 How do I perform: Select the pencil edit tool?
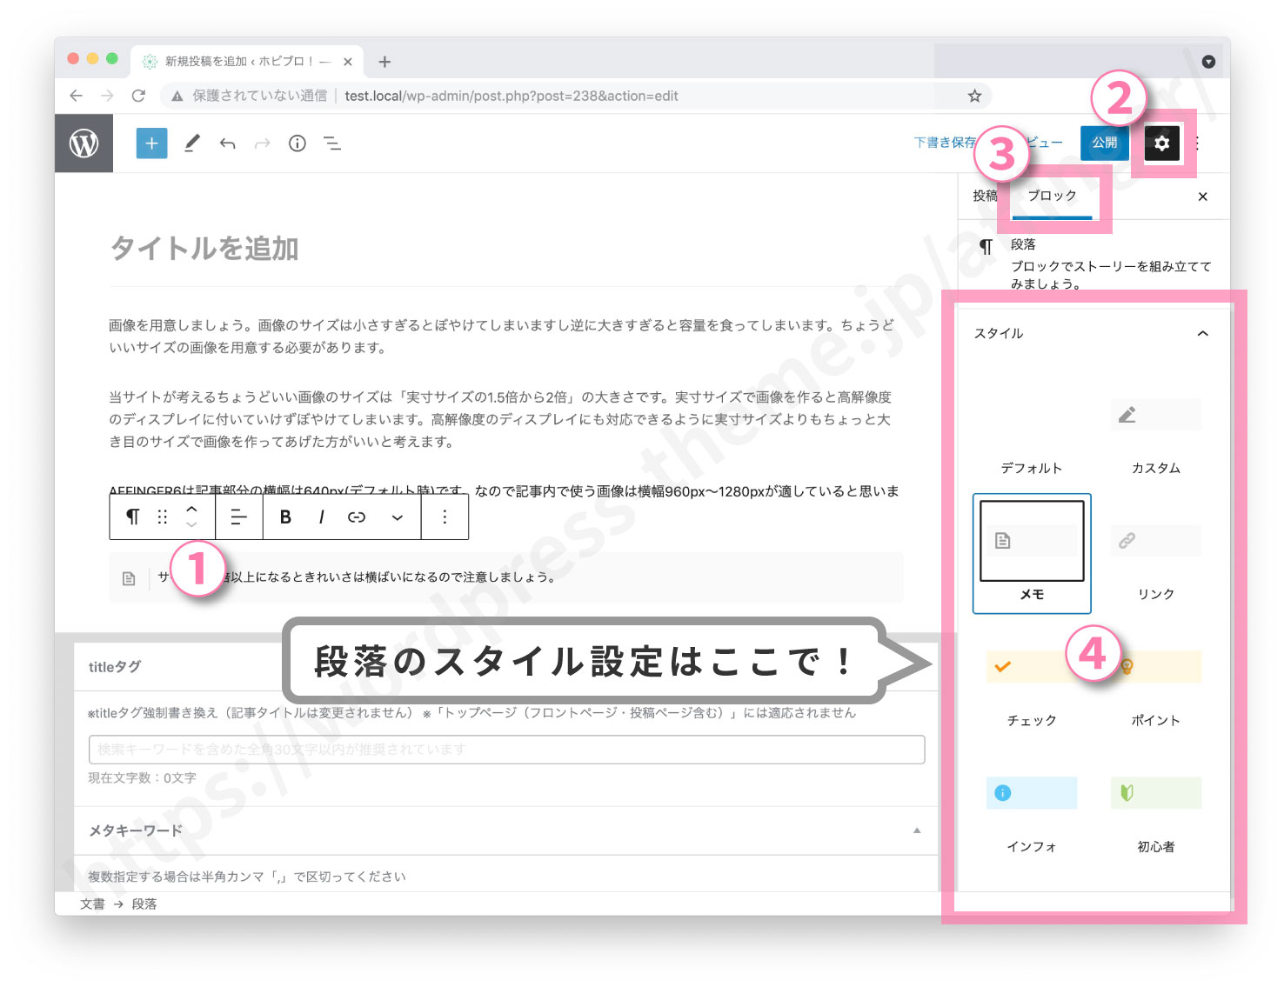(192, 143)
